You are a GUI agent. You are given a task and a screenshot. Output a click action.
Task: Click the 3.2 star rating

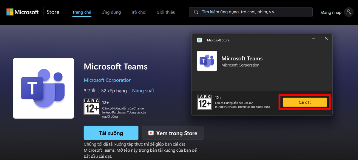89,90
